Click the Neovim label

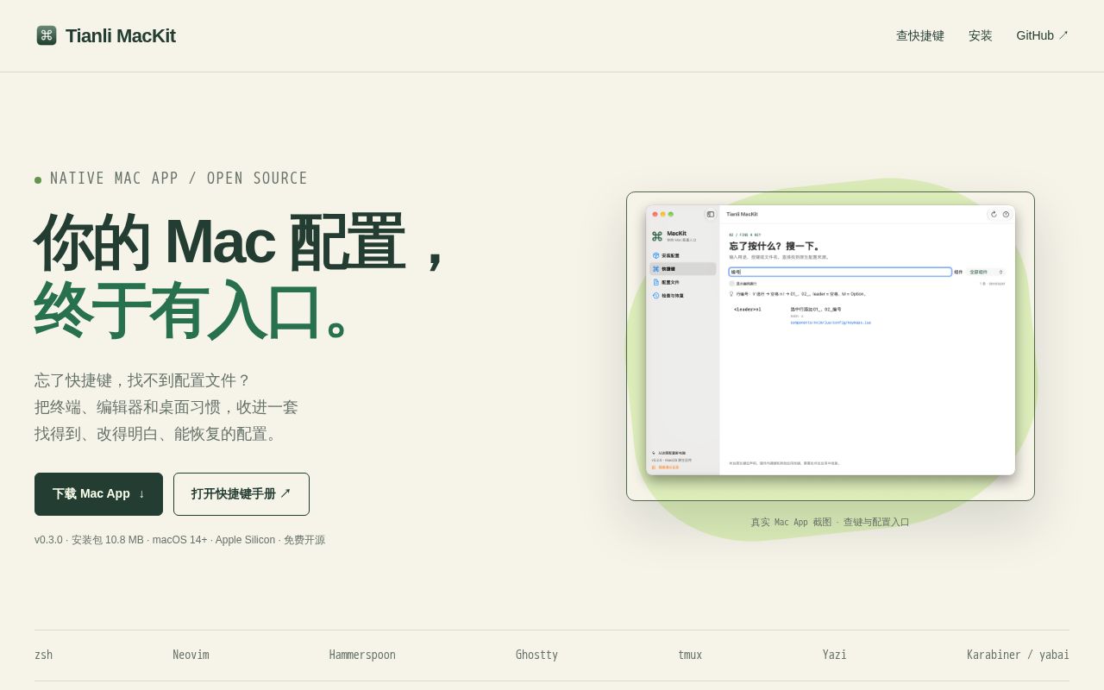point(191,655)
